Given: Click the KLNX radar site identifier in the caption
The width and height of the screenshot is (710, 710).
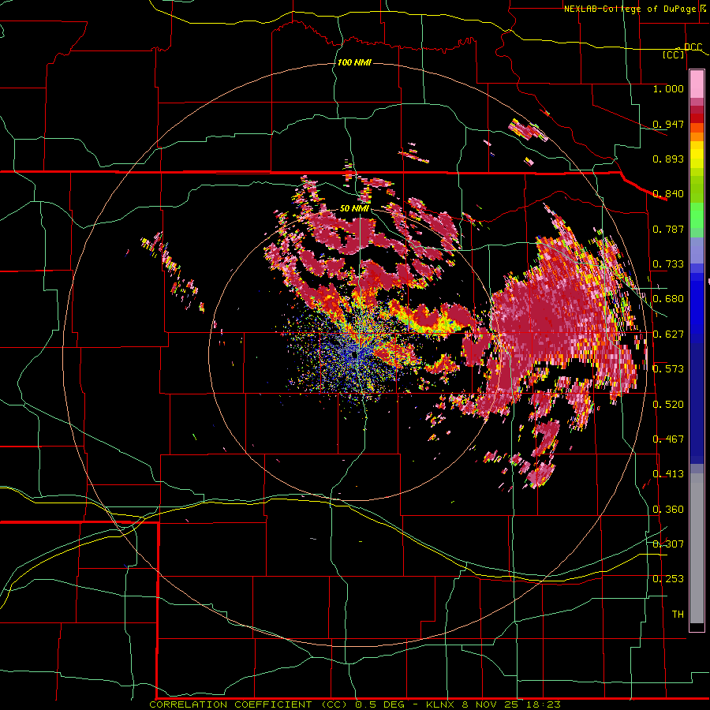Looking at the screenshot, I should coord(439,704).
